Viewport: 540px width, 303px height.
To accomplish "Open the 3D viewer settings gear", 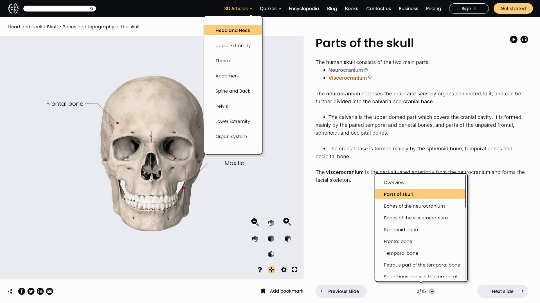I will [284, 270].
